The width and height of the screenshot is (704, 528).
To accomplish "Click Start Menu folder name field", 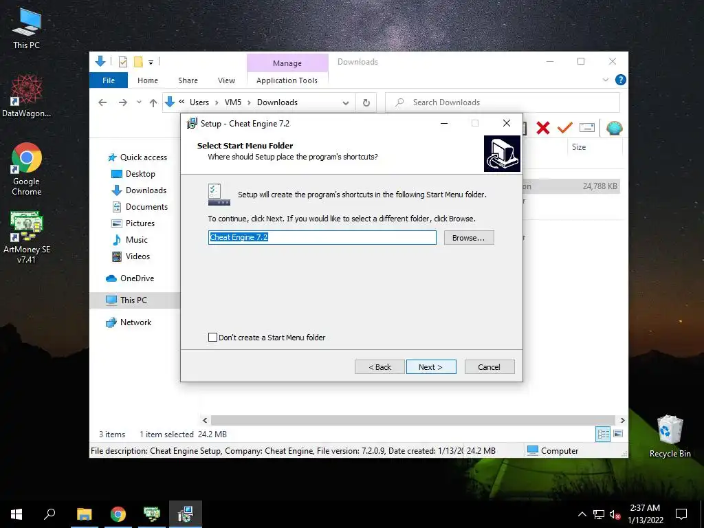I will coord(322,237).
